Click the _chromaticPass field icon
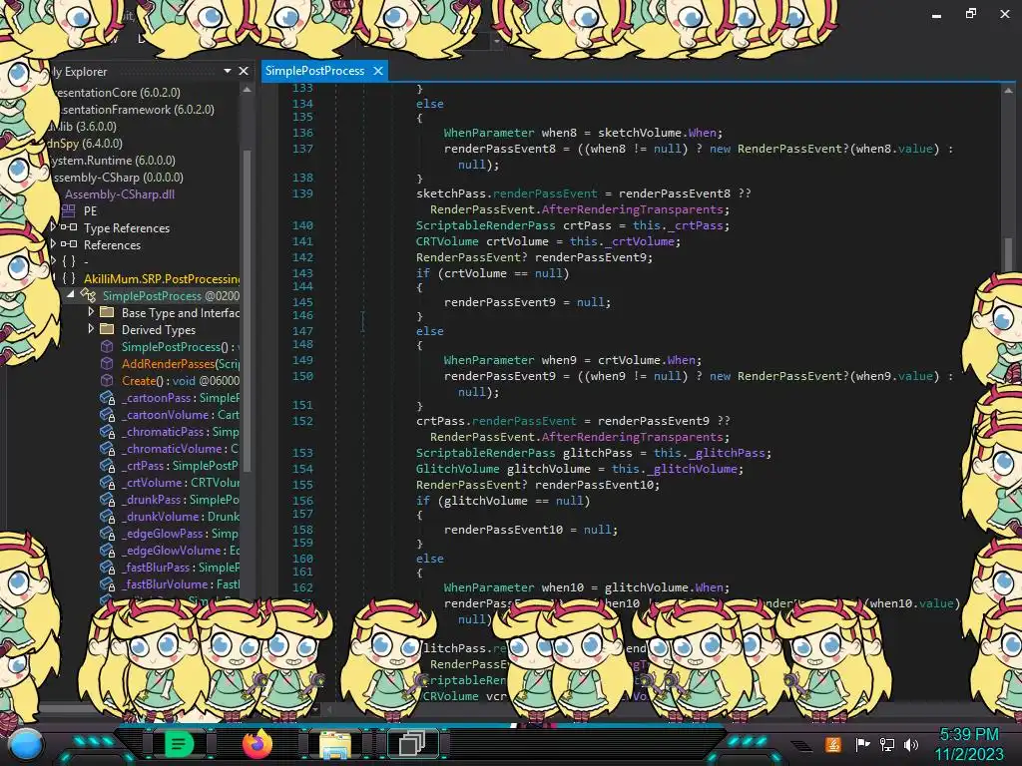Image resolution: width=1022 pixels, height=766 pixels. 107,431
